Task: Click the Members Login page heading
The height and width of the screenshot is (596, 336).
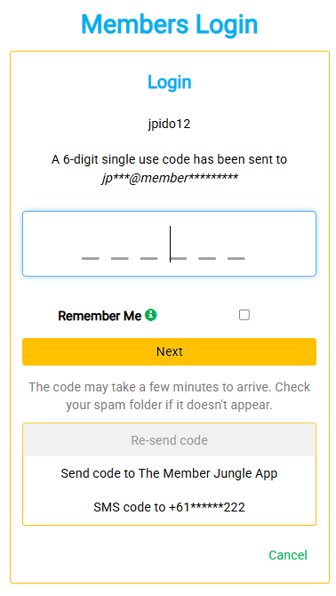Action: tap(169, 24)
